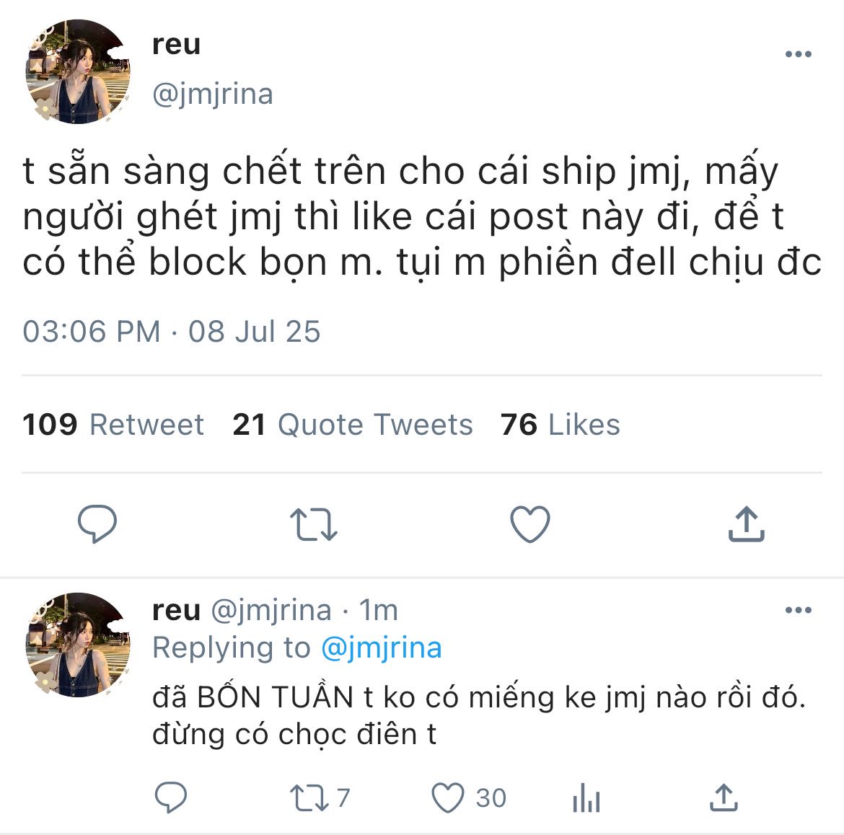Viewport: 844px width, 835px height.
Task: View the 21 Quote Tweets
Action: point(352,425)
